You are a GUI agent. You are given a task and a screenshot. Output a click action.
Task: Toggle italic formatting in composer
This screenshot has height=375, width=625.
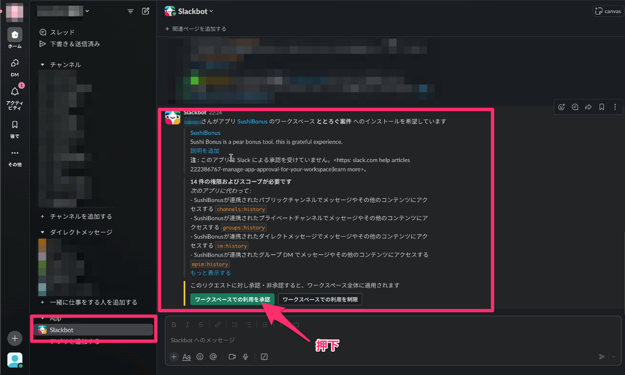pyautogui.click(x=187, y=325)
